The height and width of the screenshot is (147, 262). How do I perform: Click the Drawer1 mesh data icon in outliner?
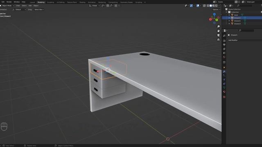pos(245,18)
